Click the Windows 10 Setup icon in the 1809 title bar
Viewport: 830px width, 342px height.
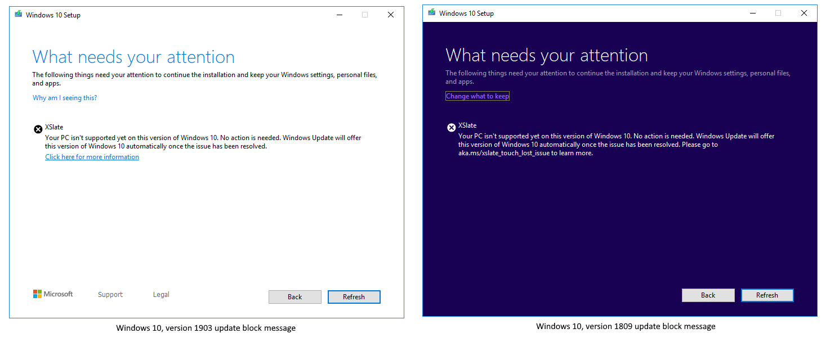431,12
